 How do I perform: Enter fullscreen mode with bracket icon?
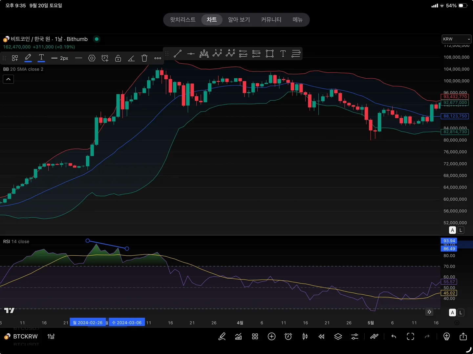(410, 336)
